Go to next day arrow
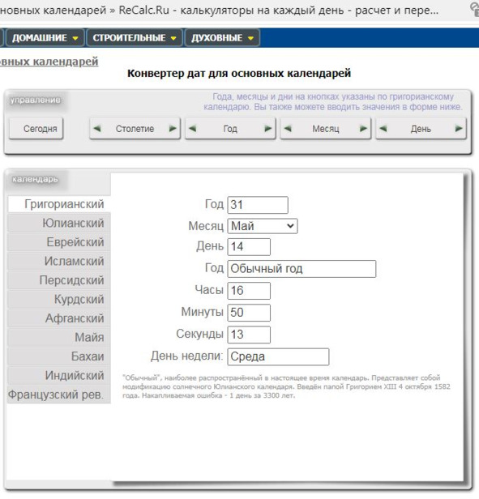Screen dimensions: 479x499 [x=459, y=129]
